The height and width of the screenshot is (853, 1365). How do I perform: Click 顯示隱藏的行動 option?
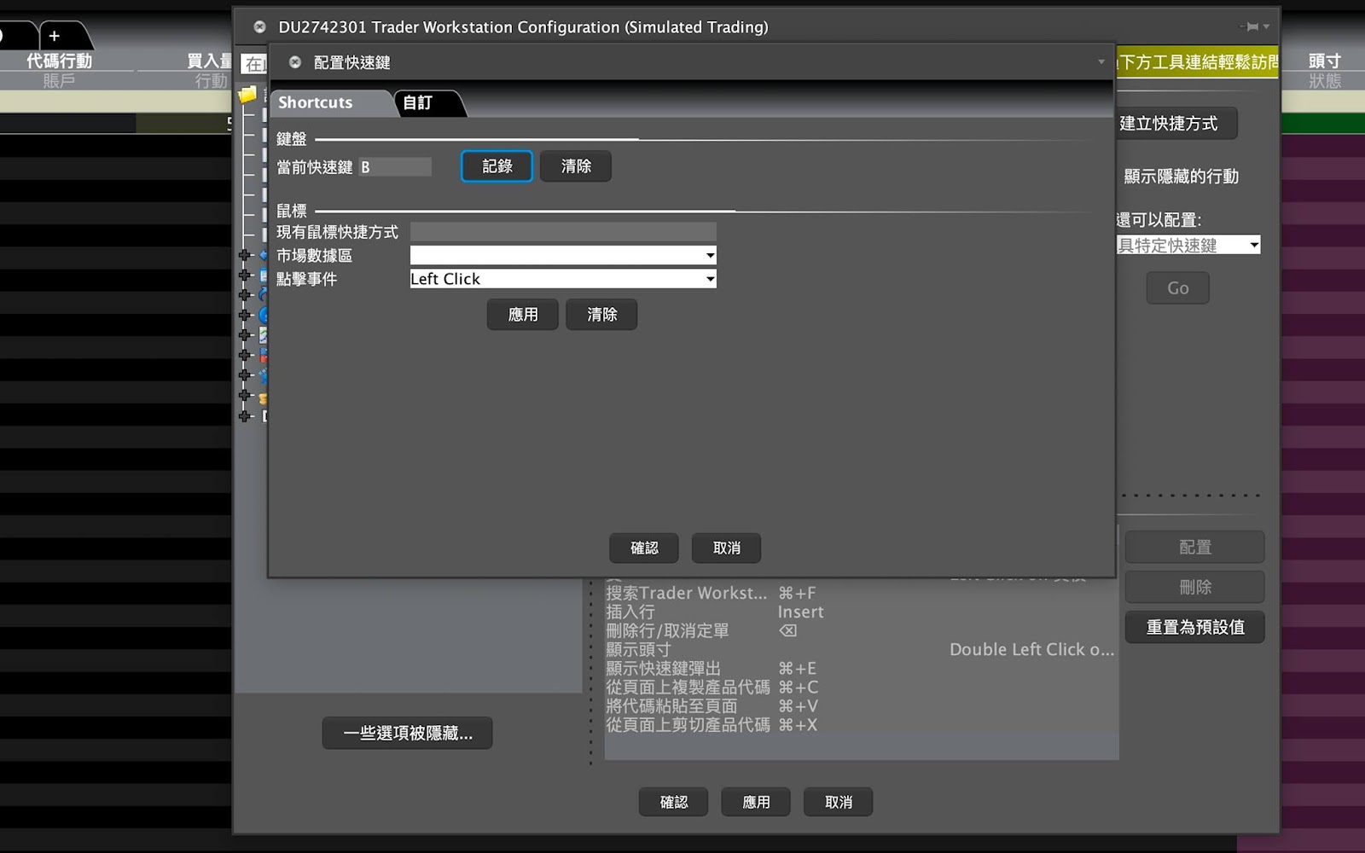click(x=1181, y=177)
